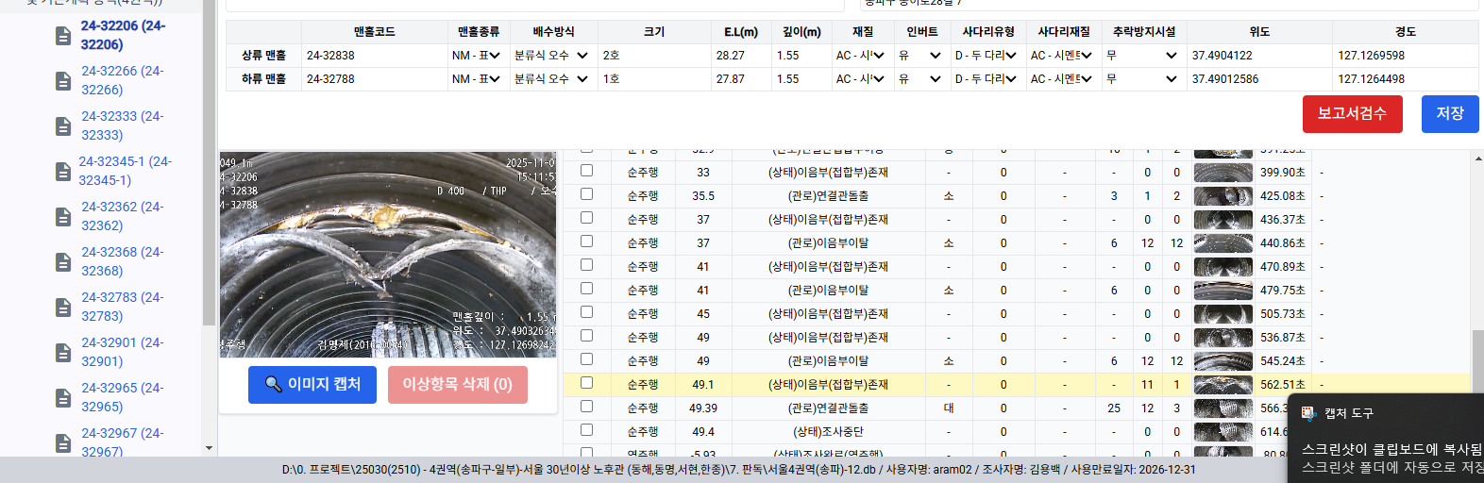The width and height of the screenshot is (1484, 483).
Task: Click document icon beside 24-32266 entry
Action: (63, 81)
